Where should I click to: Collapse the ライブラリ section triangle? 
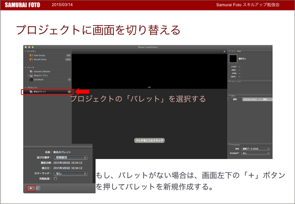click(x=25, y=51)
